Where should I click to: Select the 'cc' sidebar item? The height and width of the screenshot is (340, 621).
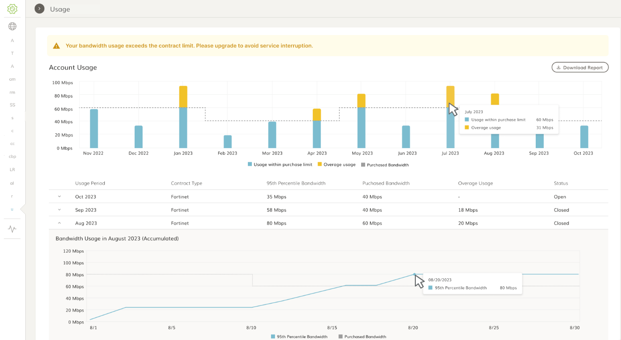(x=12, y=144)
